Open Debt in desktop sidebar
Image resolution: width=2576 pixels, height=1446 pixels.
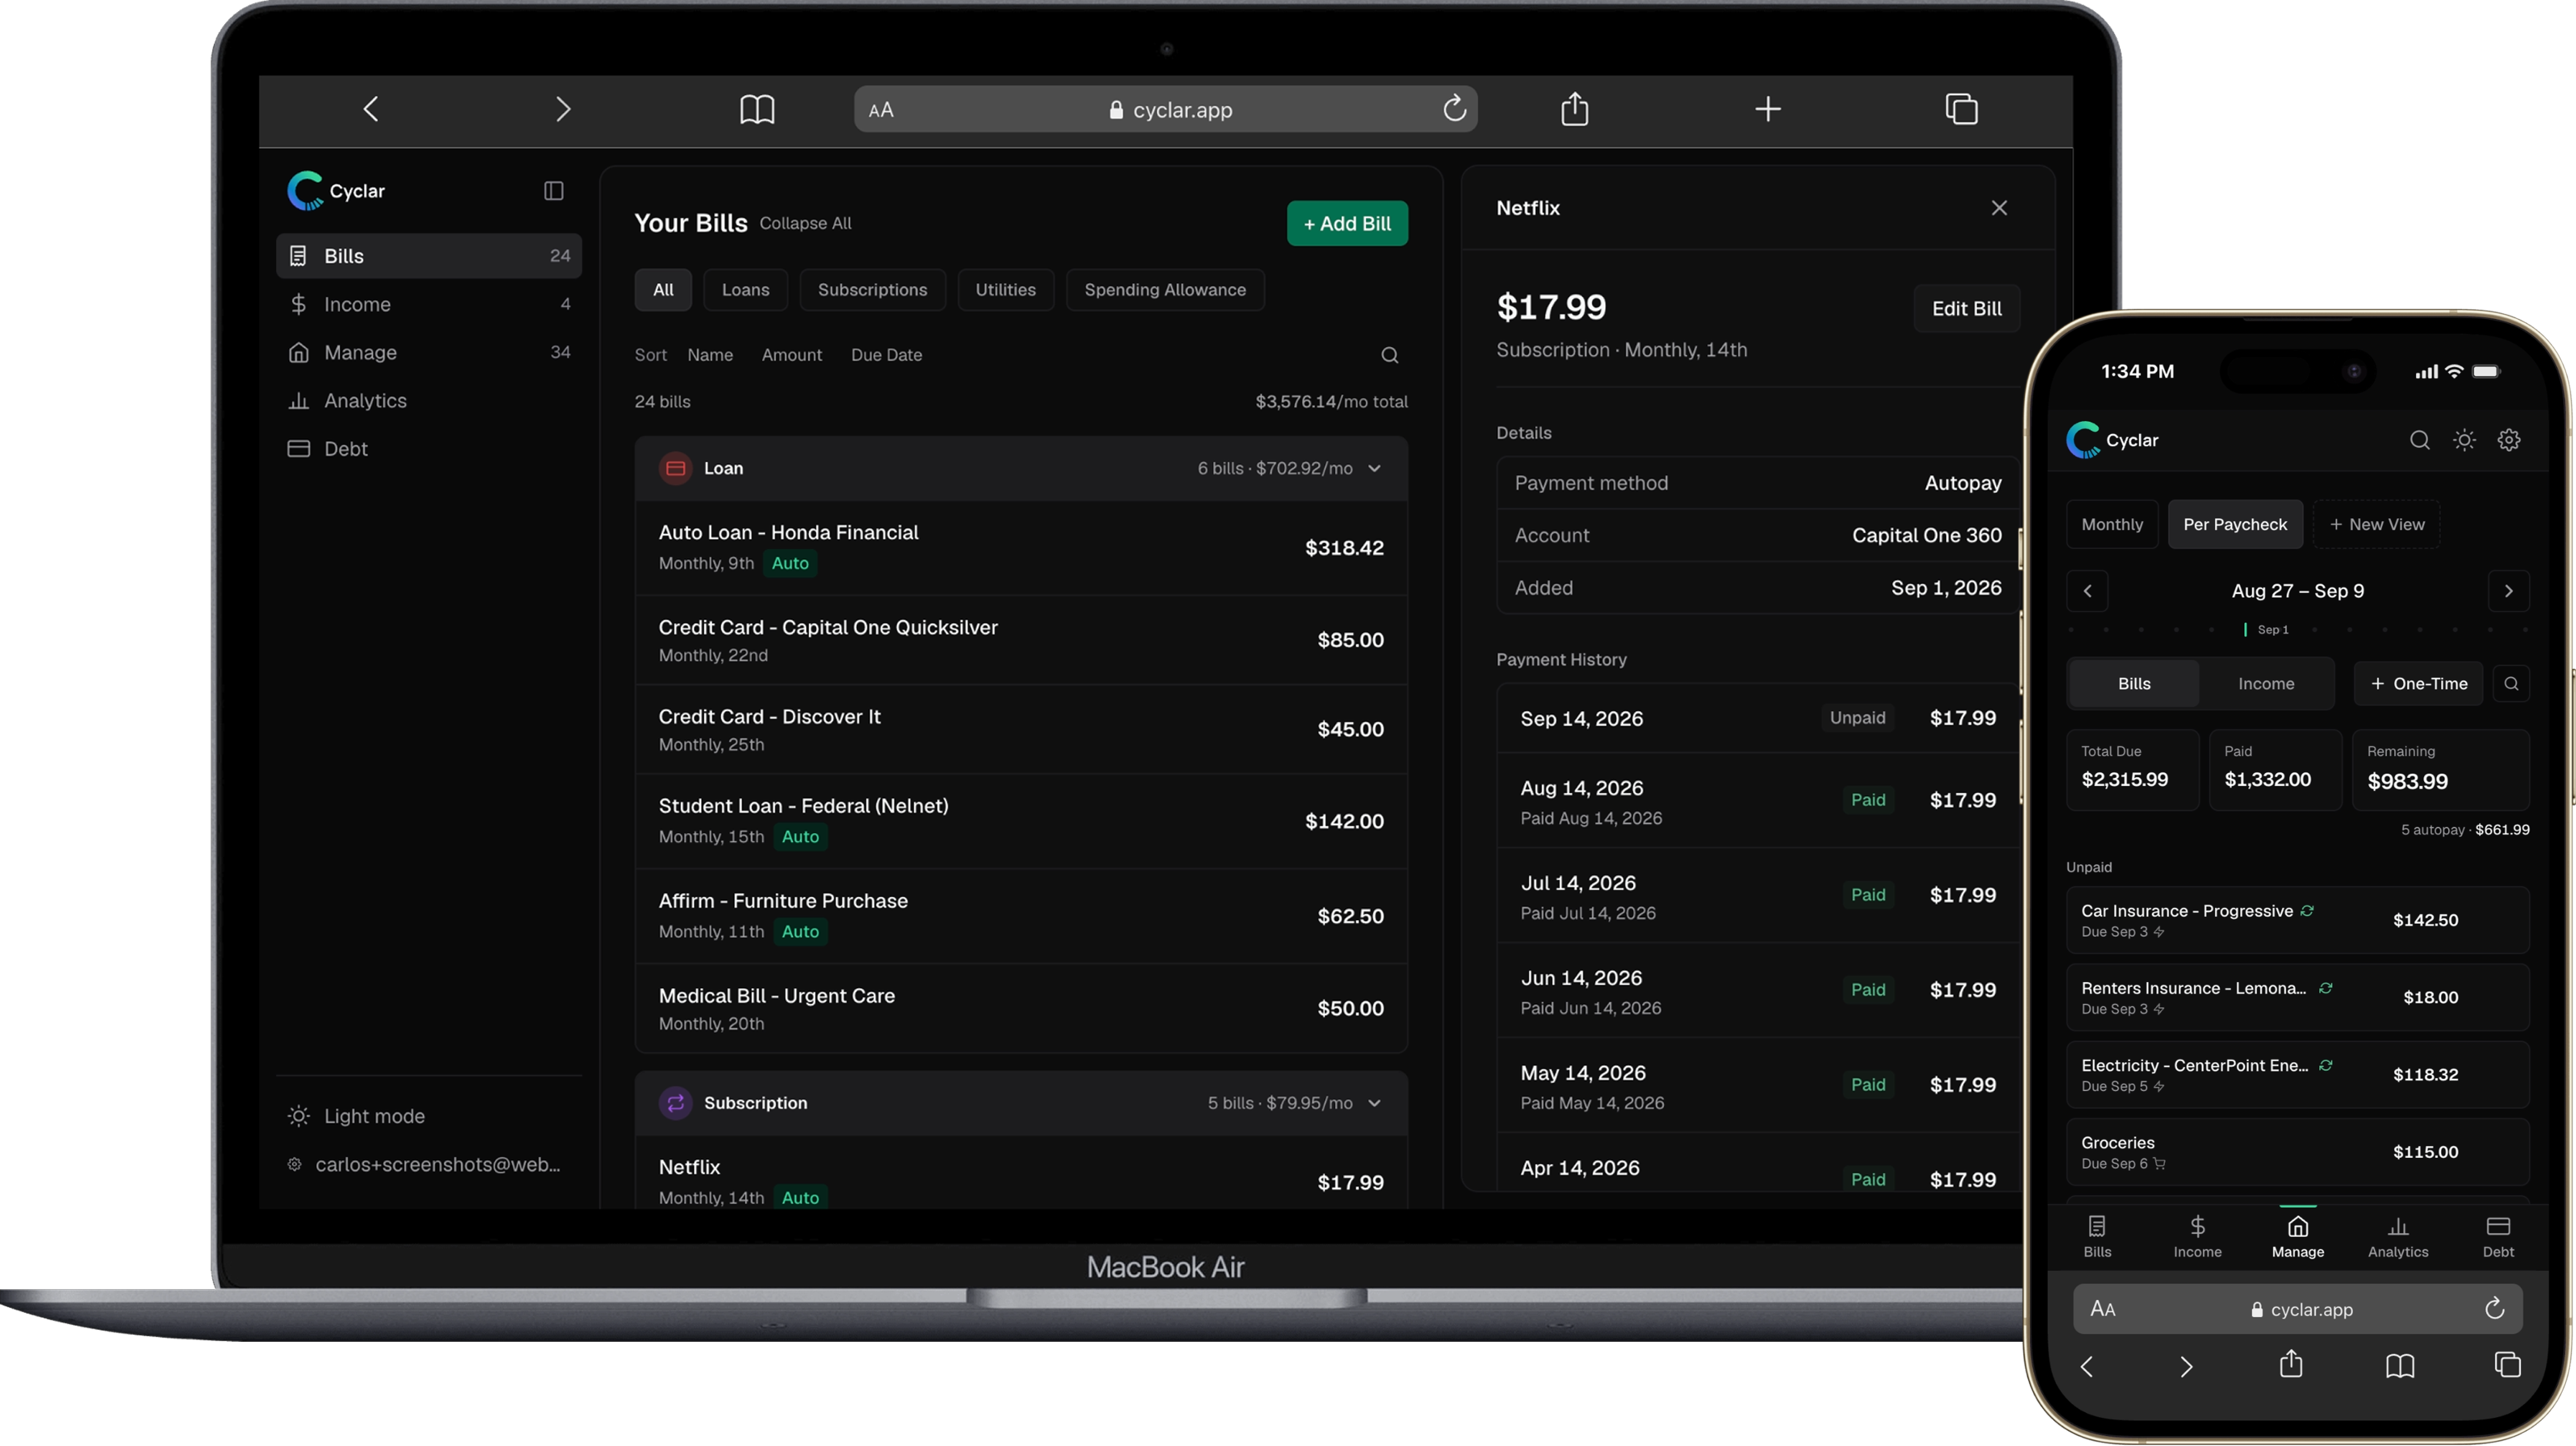[428, 449]
